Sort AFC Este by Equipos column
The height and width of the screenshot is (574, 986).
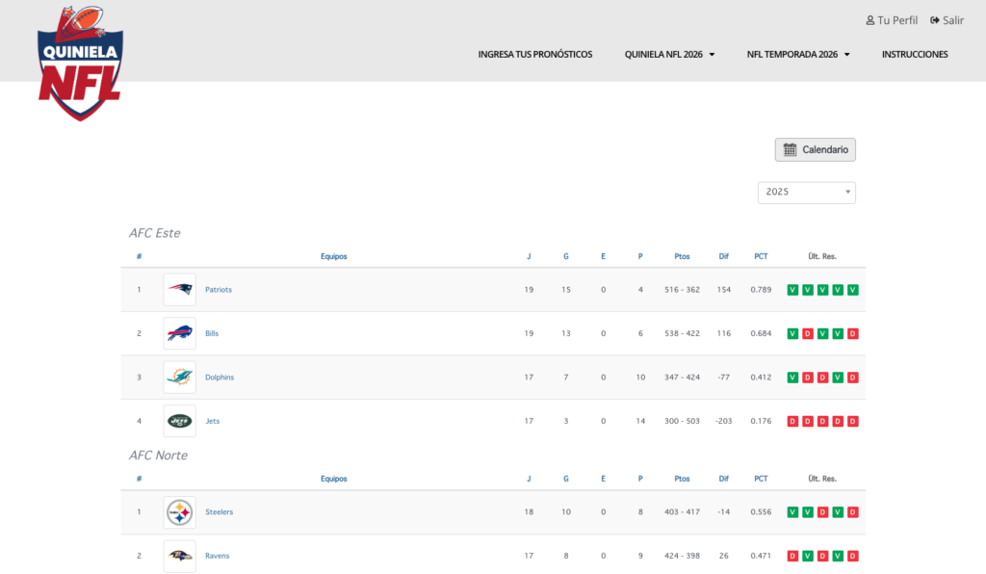334,256
